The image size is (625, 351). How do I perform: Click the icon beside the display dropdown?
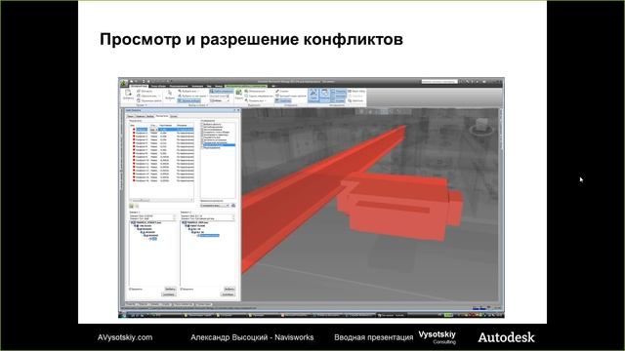pyautogui.click(x=233, y=206)
